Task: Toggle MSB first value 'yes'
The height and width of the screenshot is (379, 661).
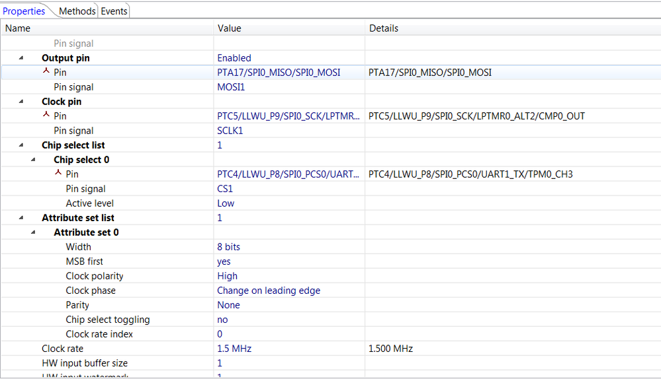Action: point(224,261)
